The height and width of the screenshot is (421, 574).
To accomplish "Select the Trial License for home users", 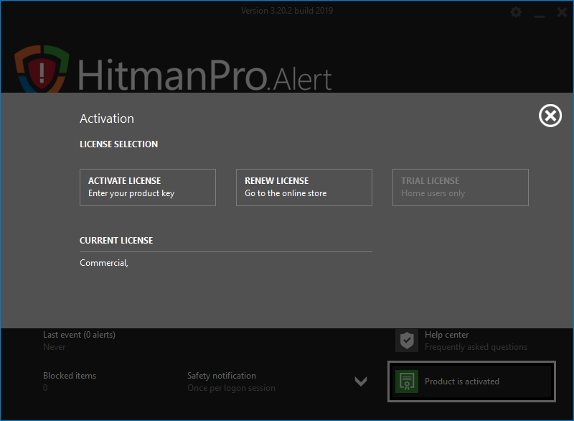I will (460, 188).
